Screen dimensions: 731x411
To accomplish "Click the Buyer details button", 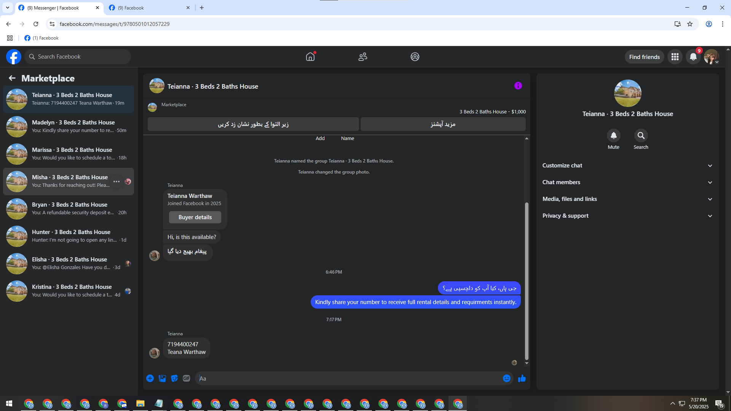I will [195, 217].
